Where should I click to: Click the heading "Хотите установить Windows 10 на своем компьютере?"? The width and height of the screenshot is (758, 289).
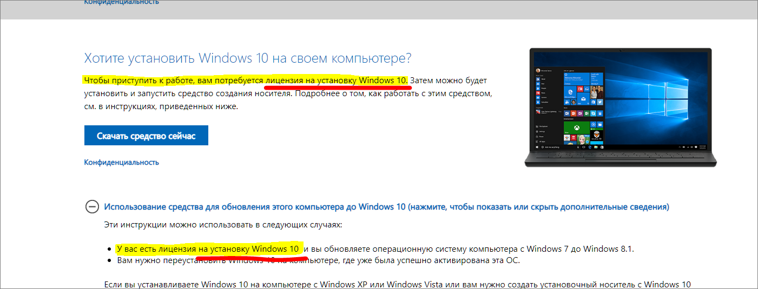248,58
